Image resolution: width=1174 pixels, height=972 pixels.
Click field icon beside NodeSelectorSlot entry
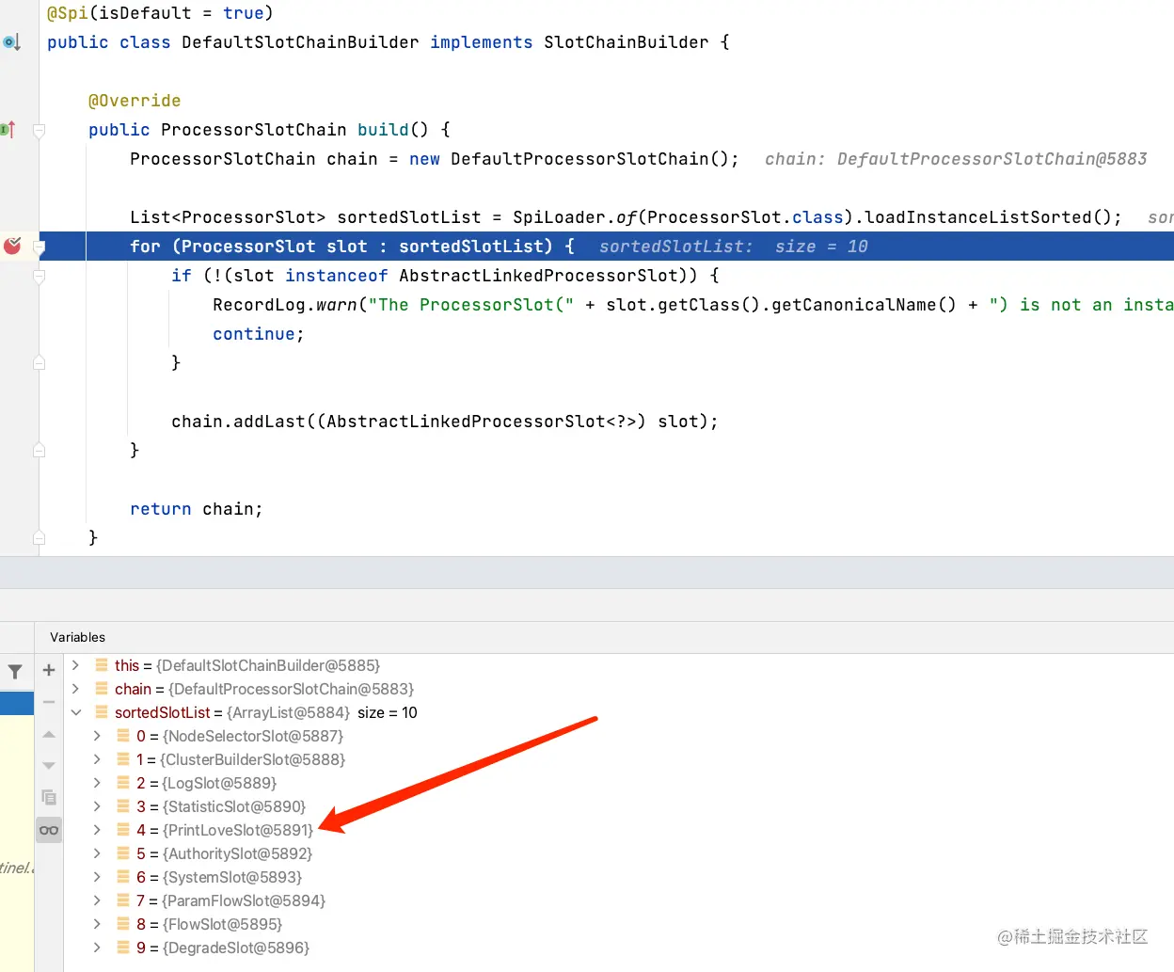[x=123, y=736]
